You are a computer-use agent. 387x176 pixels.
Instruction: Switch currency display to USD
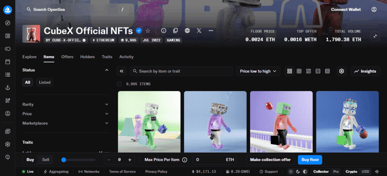pyautogui.click(x=365, y=171)
